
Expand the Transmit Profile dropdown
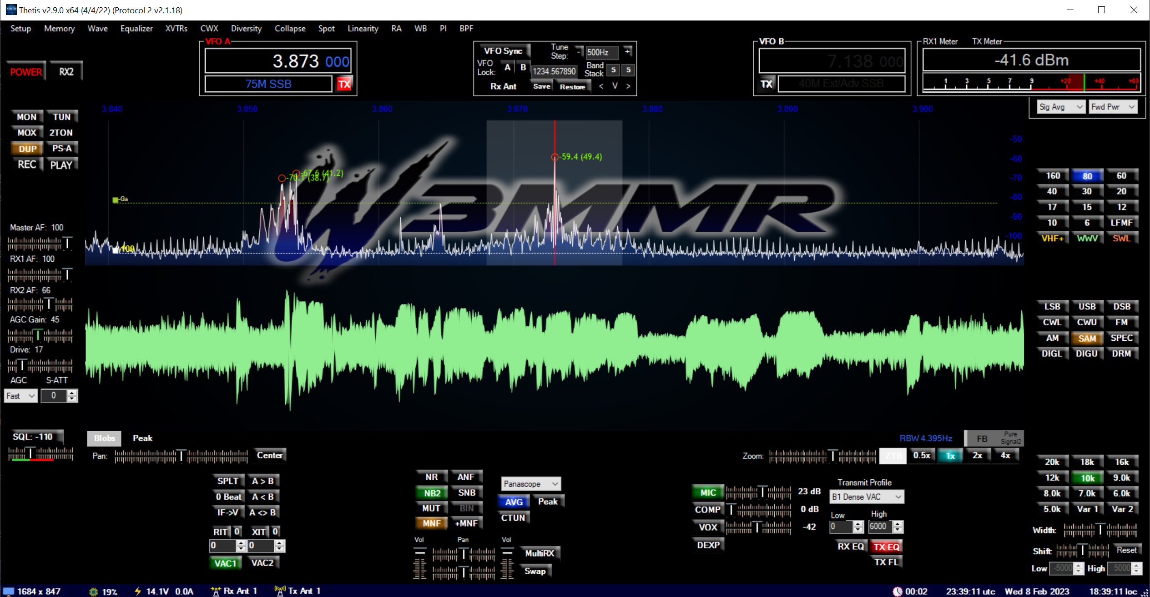click(x=866, y=497)
